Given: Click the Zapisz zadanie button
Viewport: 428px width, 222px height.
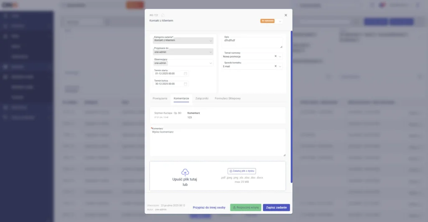Looking at the screenshot, I should (x=276, y=207).
